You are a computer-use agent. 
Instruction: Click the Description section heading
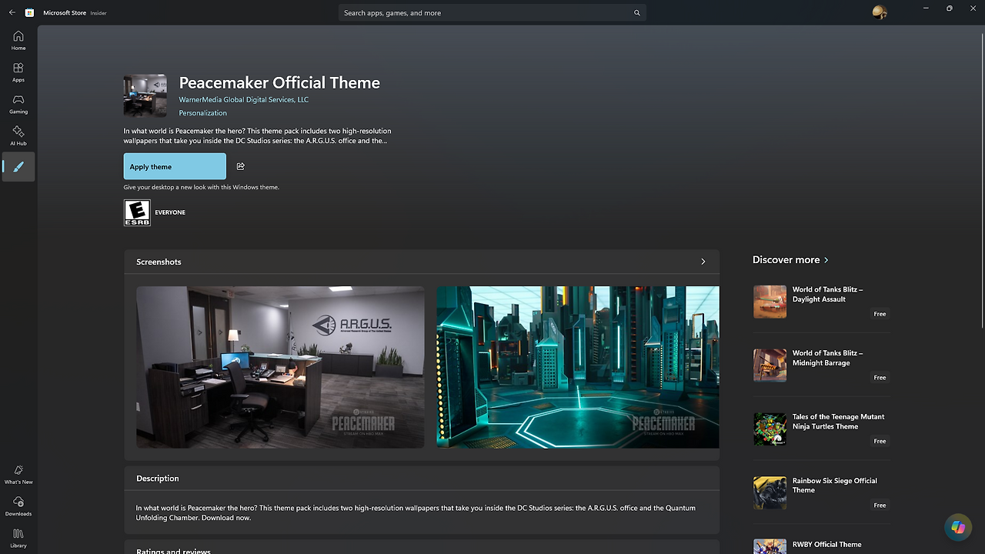(158, 479)
